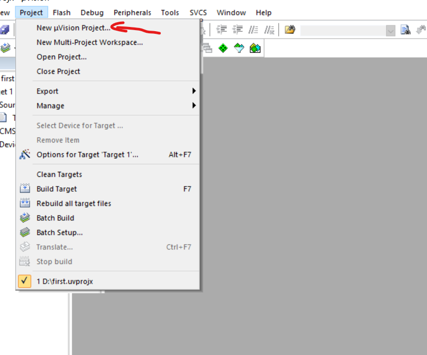Screen dimensions: 427x355
Task: Select New Multi-Project Workspace entry
Action: (x=107, y=42)
